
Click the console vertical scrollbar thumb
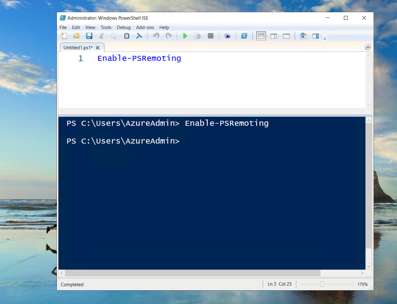[x=369, y=186]
